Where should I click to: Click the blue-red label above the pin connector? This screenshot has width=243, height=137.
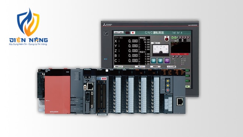click(102, 78)
